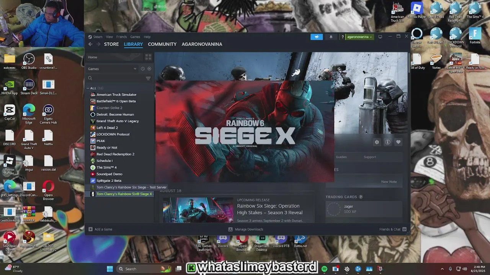The height and width of the screenshot is (275, 490).
Task: Select LOCKDOWN Protocol in library
Action: click(x=113, y=134)
